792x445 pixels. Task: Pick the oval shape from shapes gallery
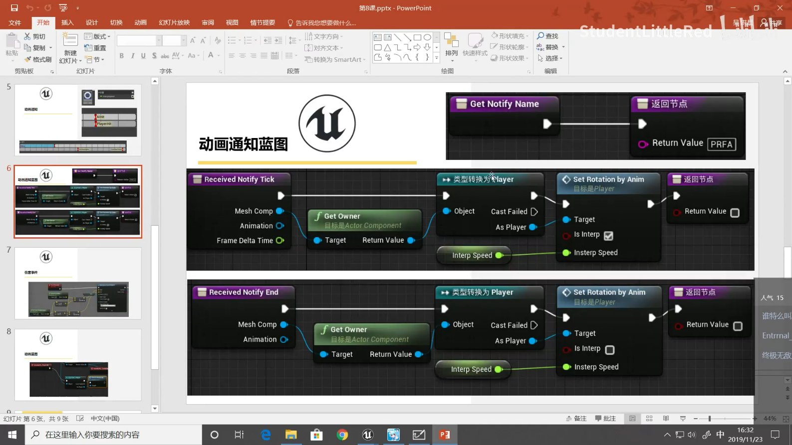pos(427,37)
